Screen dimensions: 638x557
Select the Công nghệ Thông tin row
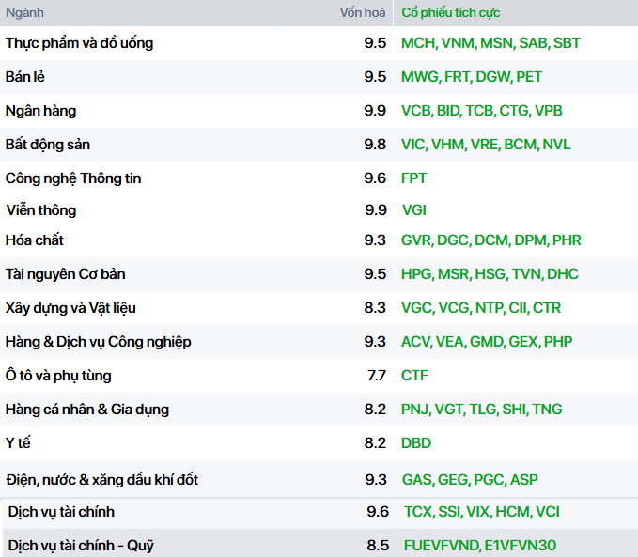(319, 178)
